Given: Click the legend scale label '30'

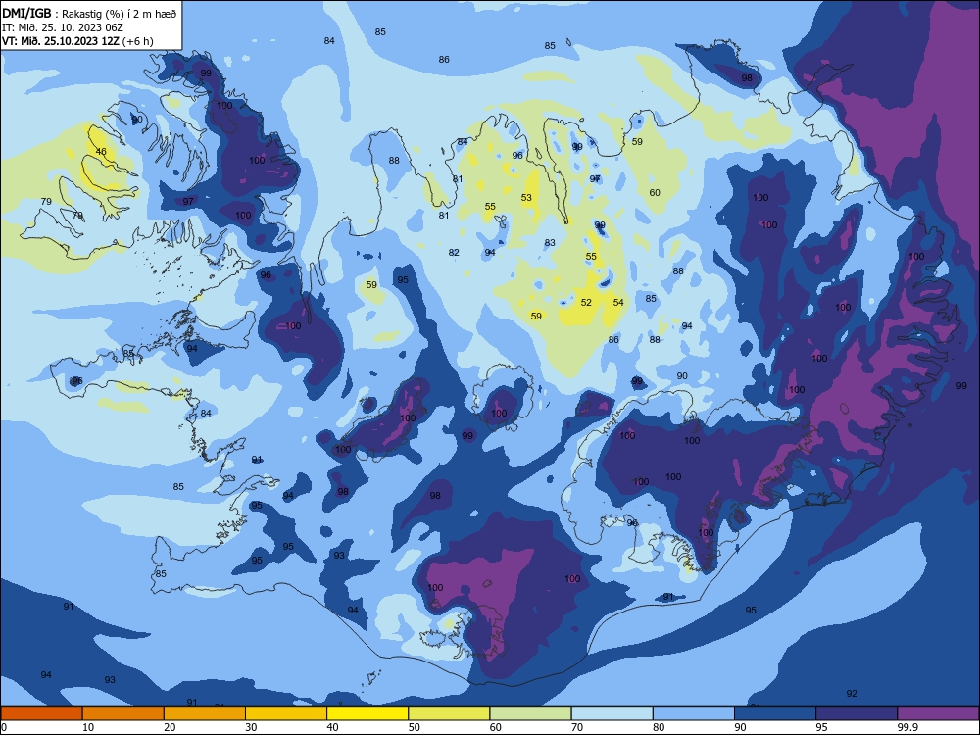Looking at the screenshot, I should click(x=251, y=727).
